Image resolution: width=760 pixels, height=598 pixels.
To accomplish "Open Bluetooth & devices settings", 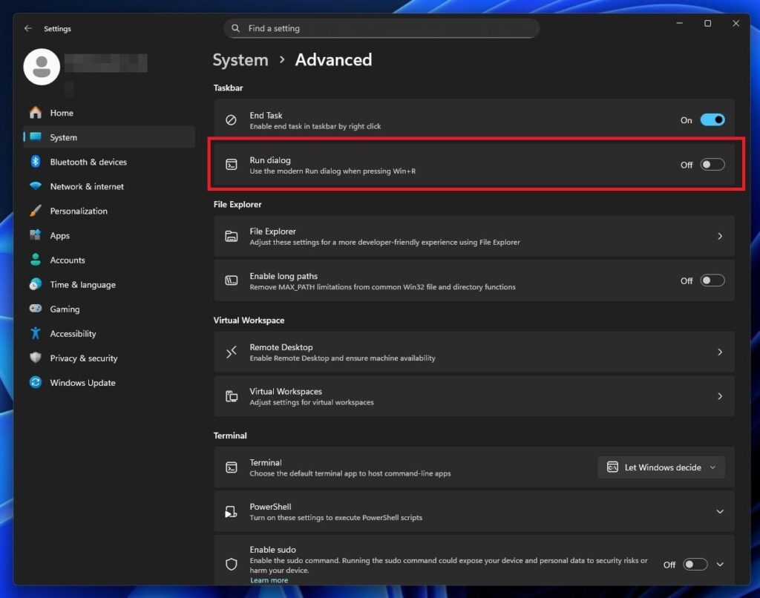I will [x=88, y=162].
